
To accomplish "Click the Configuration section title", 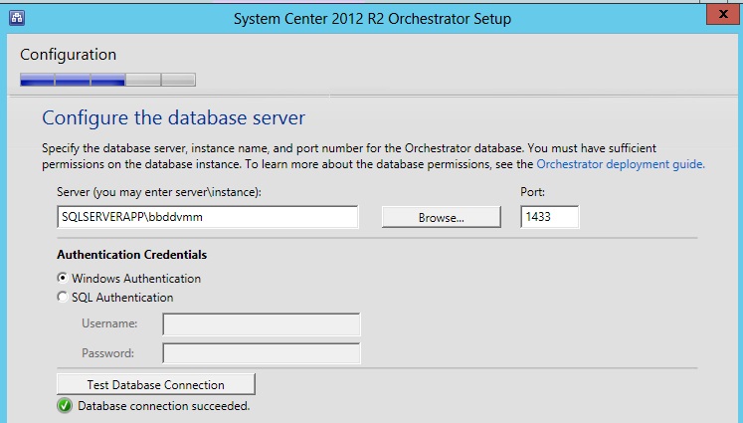I will 69,55.
